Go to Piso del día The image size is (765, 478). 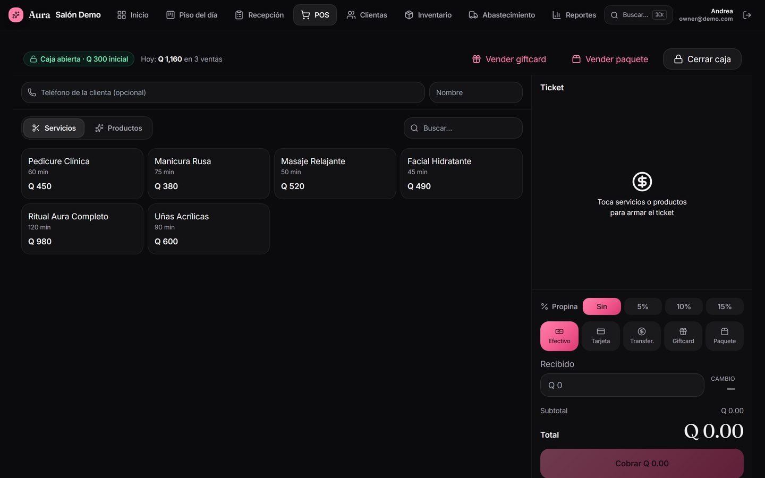click(192, 15)
